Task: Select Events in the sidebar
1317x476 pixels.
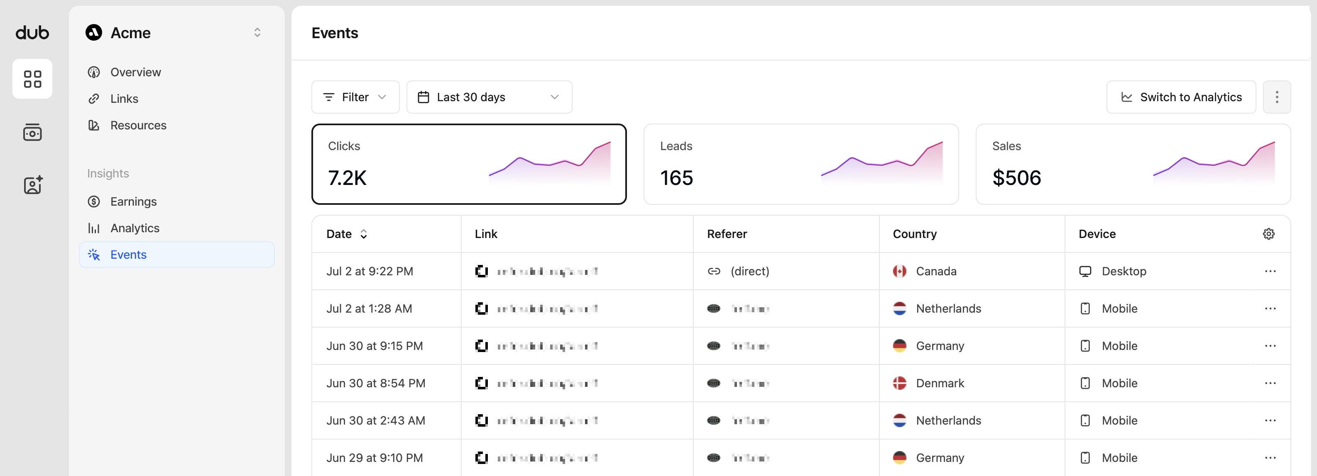Action: pos(176,254)
